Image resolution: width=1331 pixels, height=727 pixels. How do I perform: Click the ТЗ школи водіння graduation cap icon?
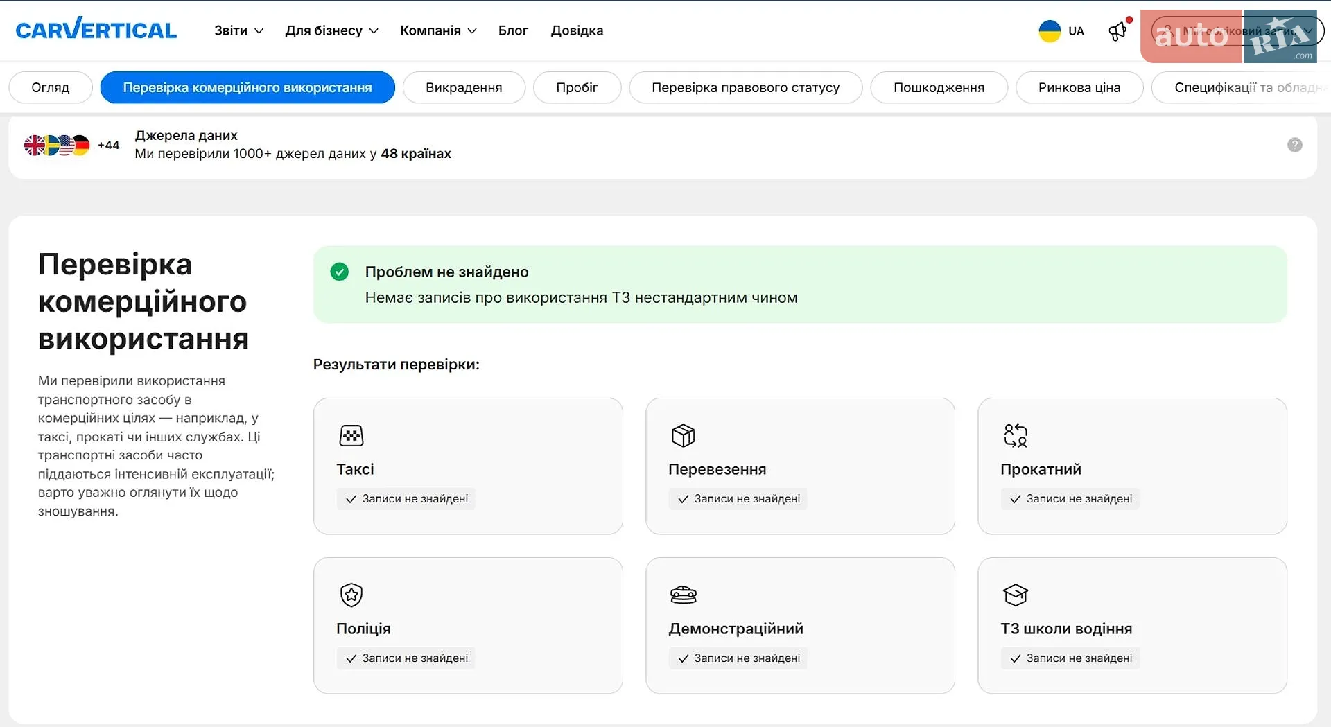click(x=1015, y=595)
